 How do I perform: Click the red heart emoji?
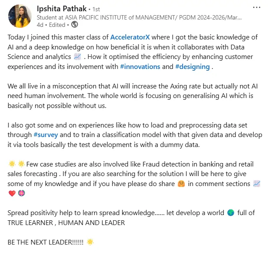tap(12, 193)
